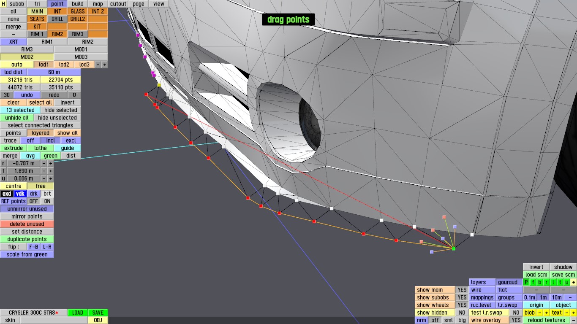Click reload textures
This screenshot has height=324, width=577.
547,320
